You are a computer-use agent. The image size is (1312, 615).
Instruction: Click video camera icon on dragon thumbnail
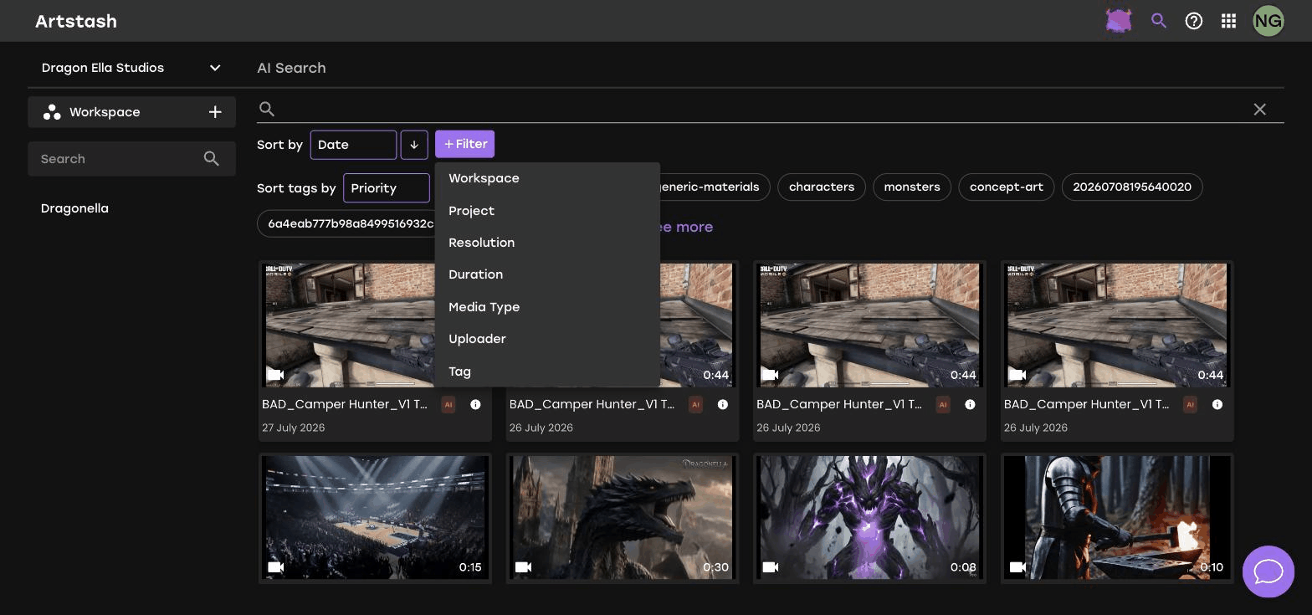524,567
